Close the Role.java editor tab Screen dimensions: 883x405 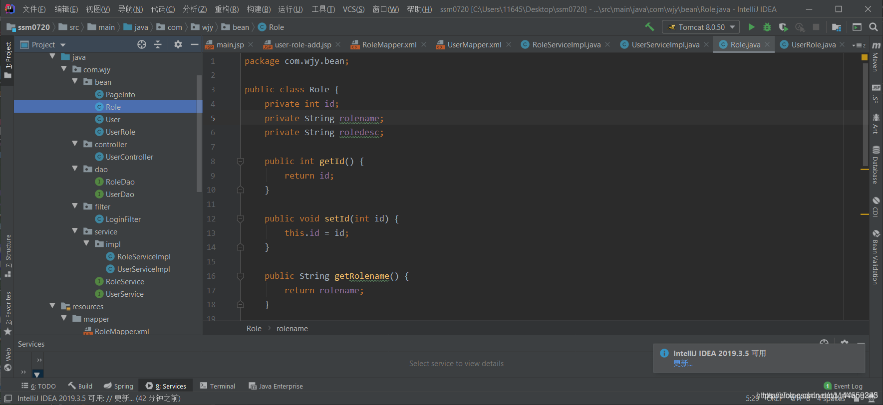[x=768, y=44]
